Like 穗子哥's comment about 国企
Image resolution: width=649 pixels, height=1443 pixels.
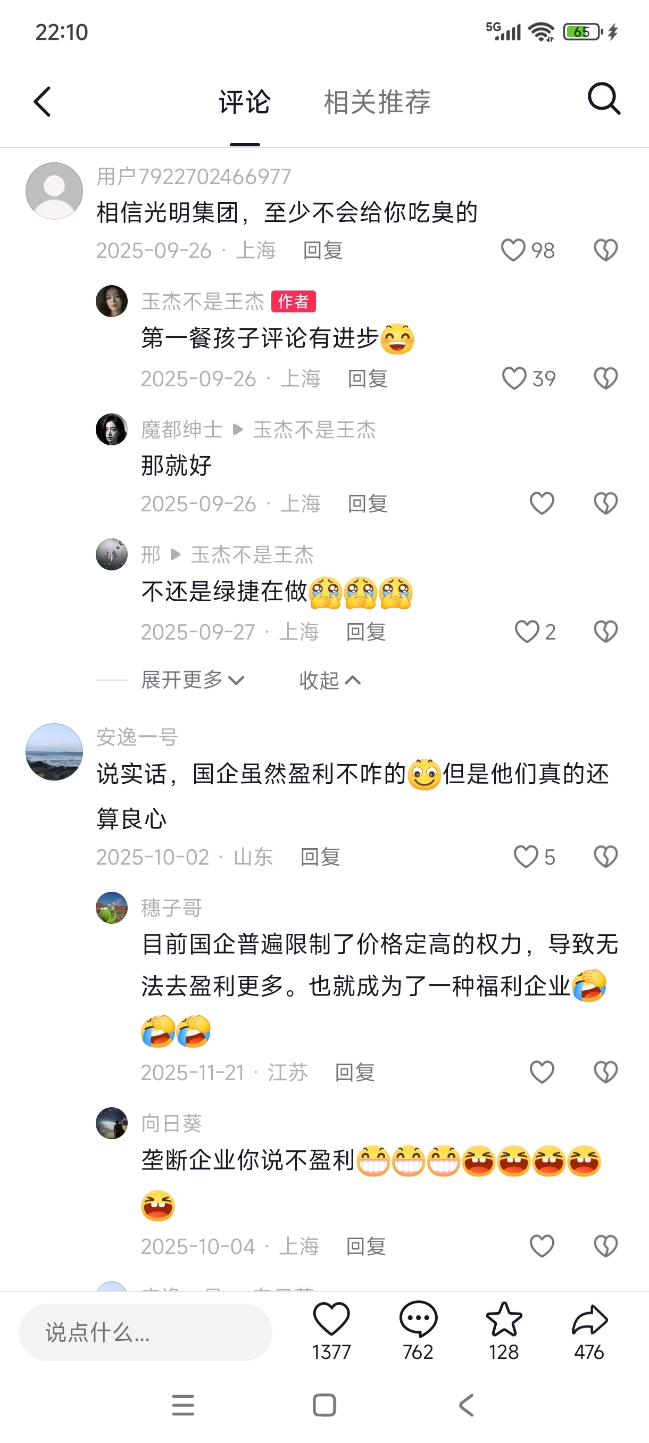[542, 1072]
